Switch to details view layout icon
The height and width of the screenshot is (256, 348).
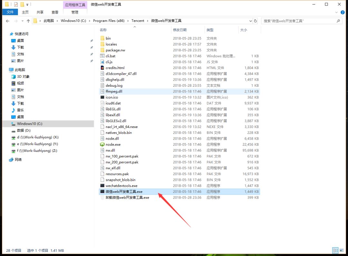point(335,251)
